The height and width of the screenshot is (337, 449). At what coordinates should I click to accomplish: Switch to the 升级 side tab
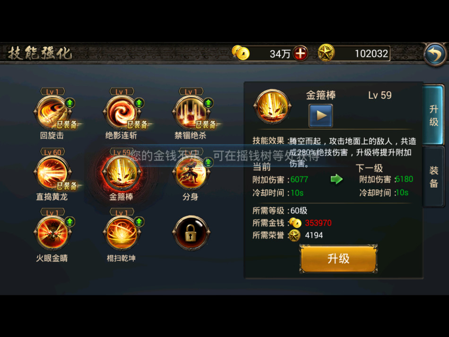(x=433, y=115)
